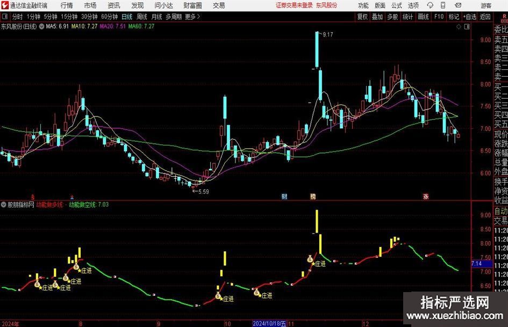Image resolution: width=508 pixels, height=327 pixels.
Task: Open the F10 company info button
Action: 439,17
